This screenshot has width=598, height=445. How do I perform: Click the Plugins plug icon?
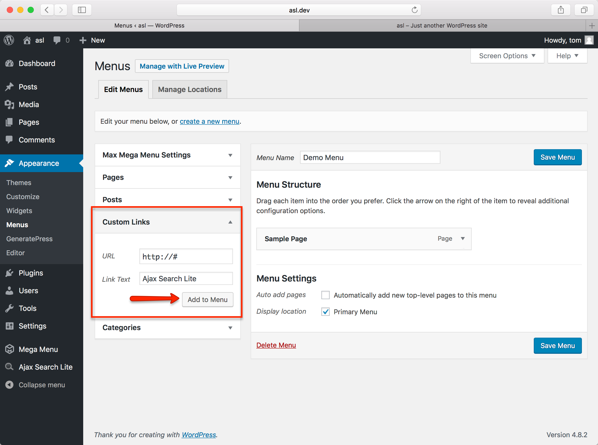tap(9, 273)
